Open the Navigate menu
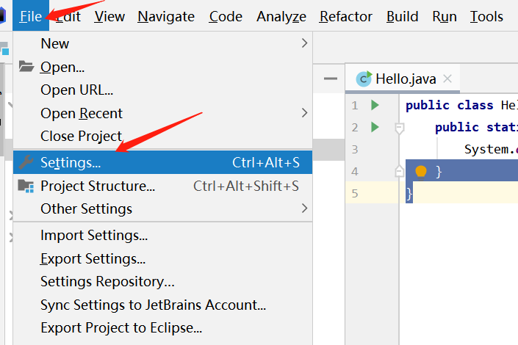Viewport: 518px width, 345px height. [x=166, y=16]
